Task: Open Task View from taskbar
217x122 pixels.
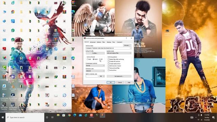Action: 53,118
